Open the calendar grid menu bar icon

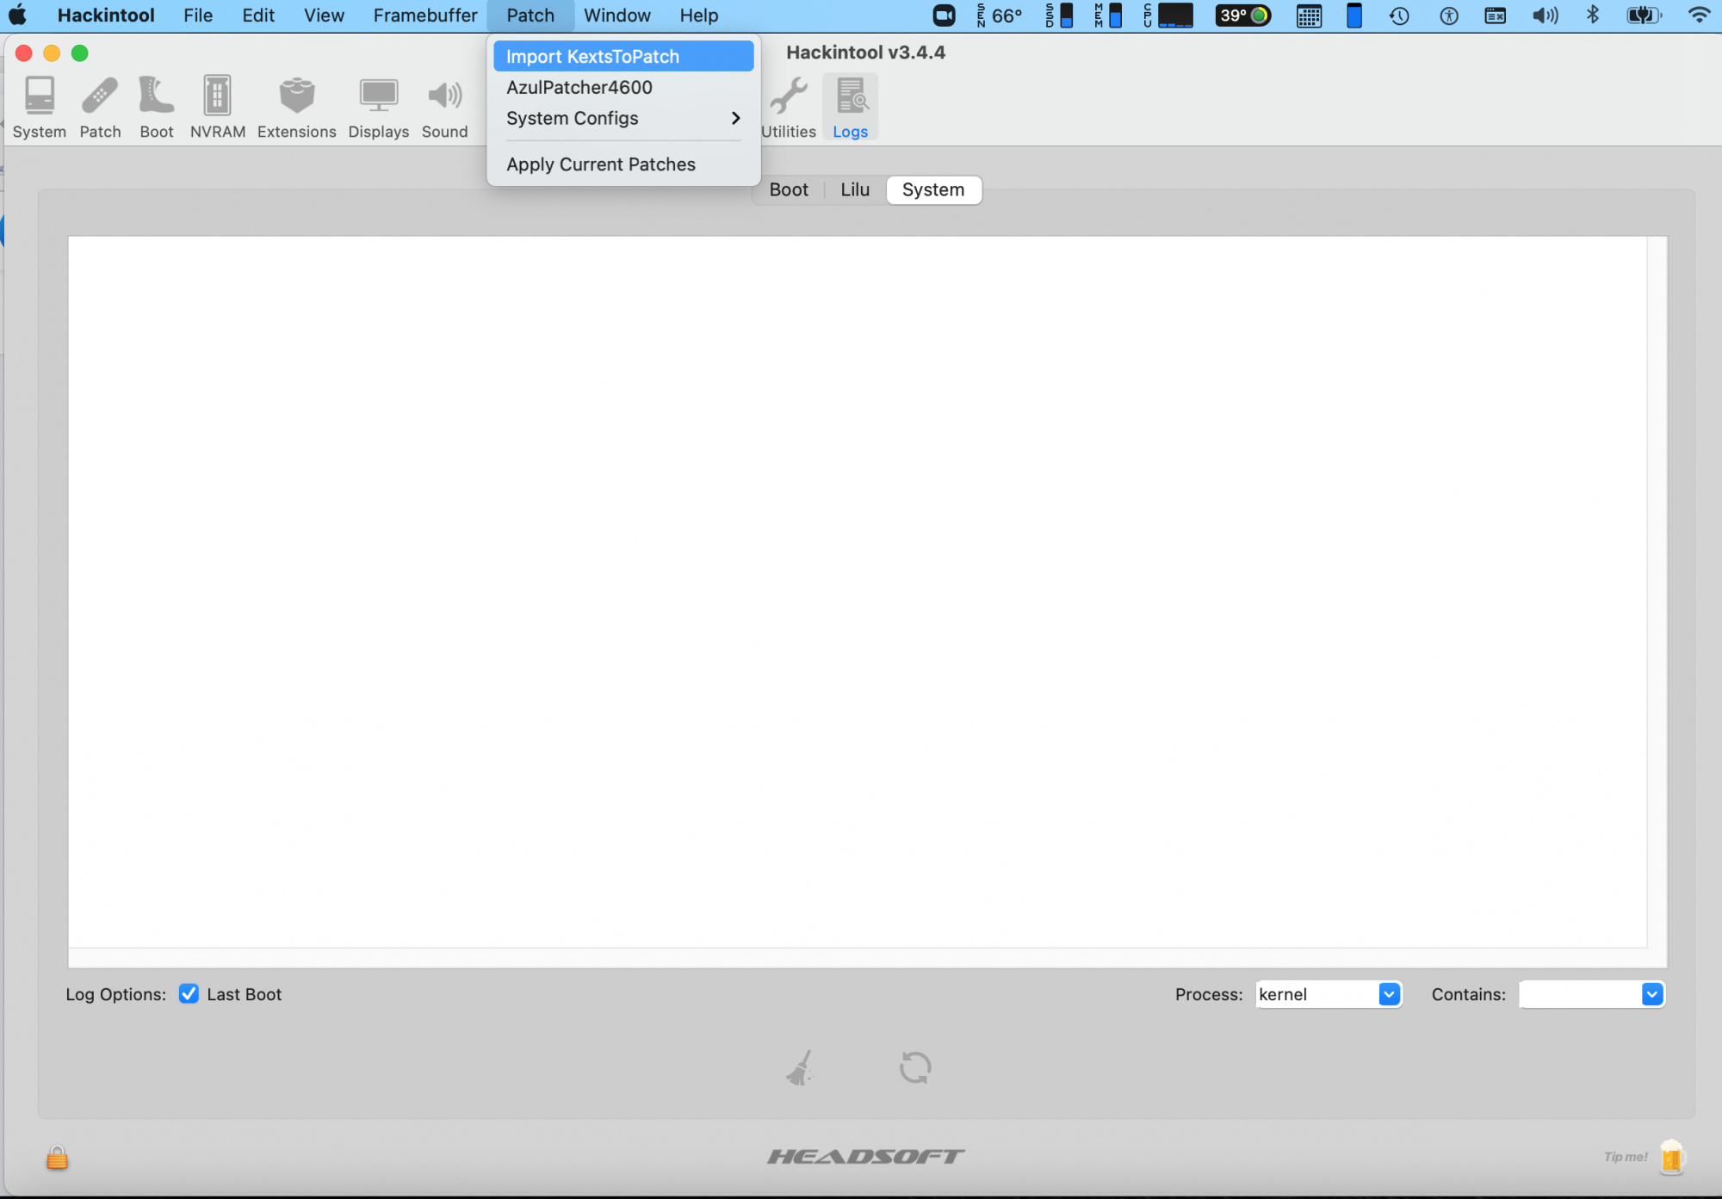tap(1309, 15)
